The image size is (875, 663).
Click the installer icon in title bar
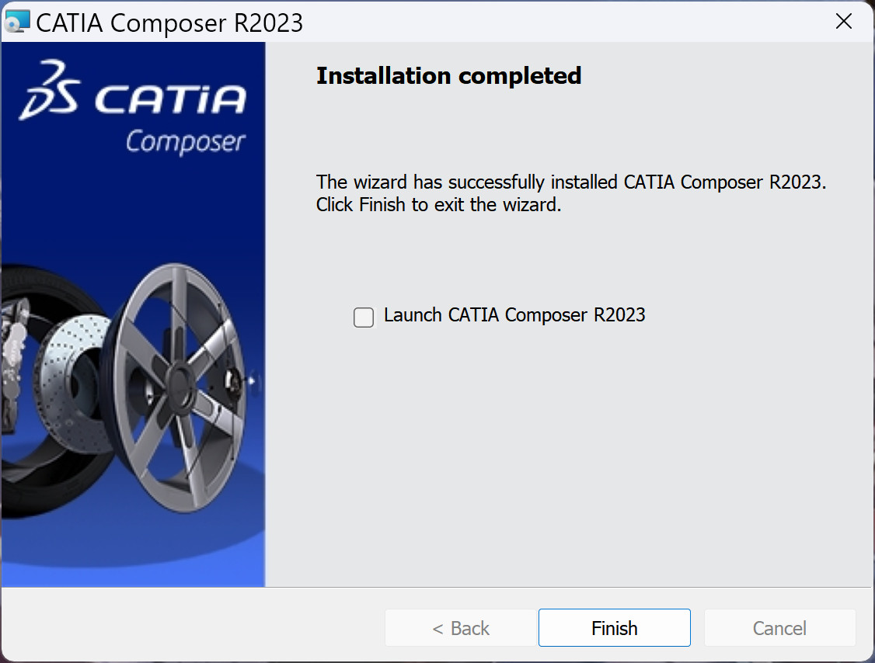click(17, 22)
